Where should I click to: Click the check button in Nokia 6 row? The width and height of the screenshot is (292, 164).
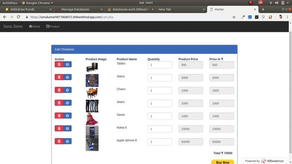click(68, 128)
